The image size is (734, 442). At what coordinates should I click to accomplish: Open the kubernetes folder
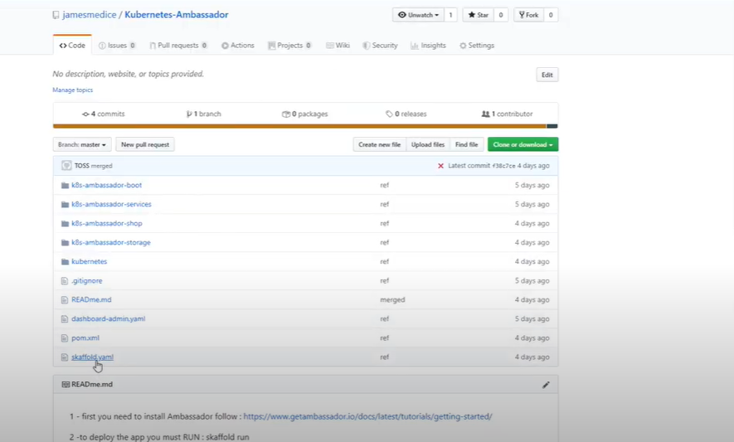(x=89, y=262)
